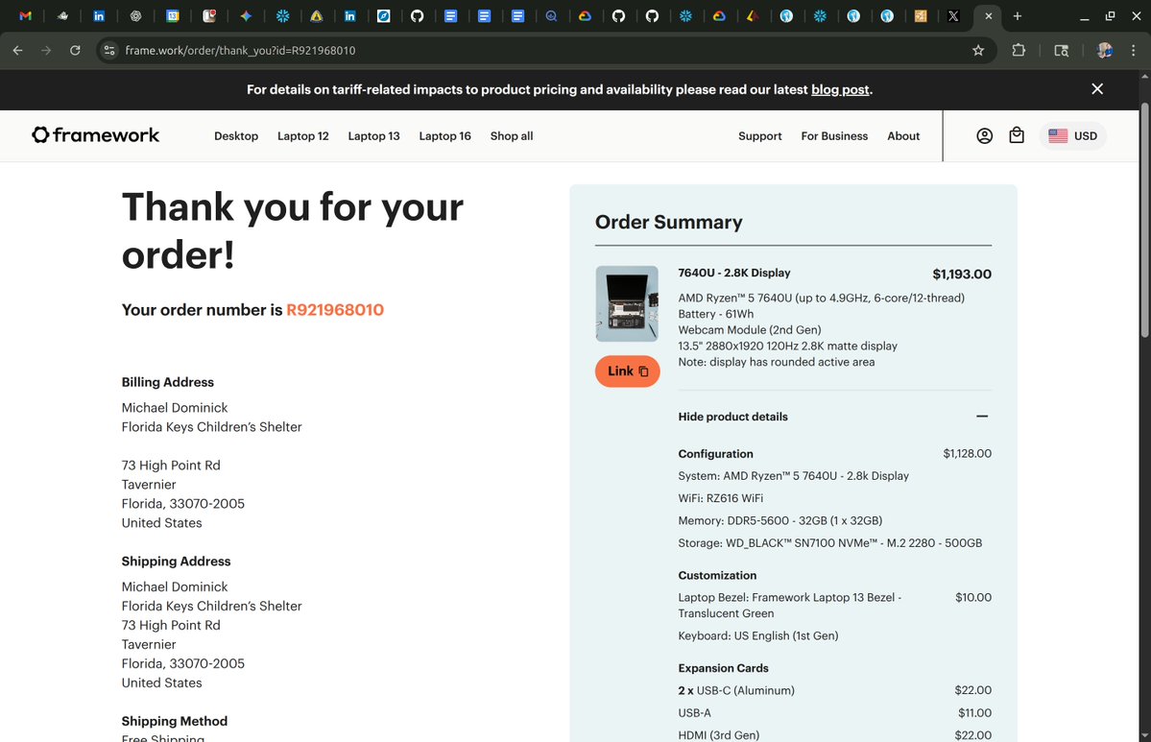1151x742 pixels.
Task: Open the Support page
Action: (759, 135)
